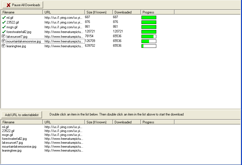Click green checkmark icon beside 23522.gif
The image size is (242, 165).
[x=4, y=22]
